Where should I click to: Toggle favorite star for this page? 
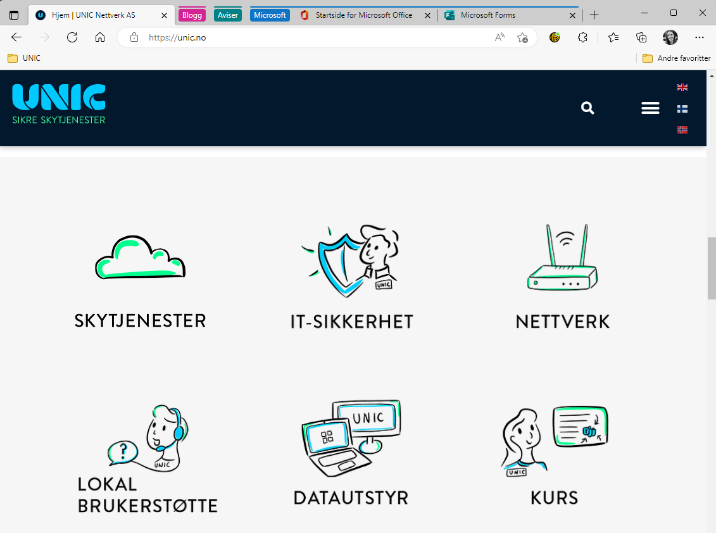pos(522,38)
